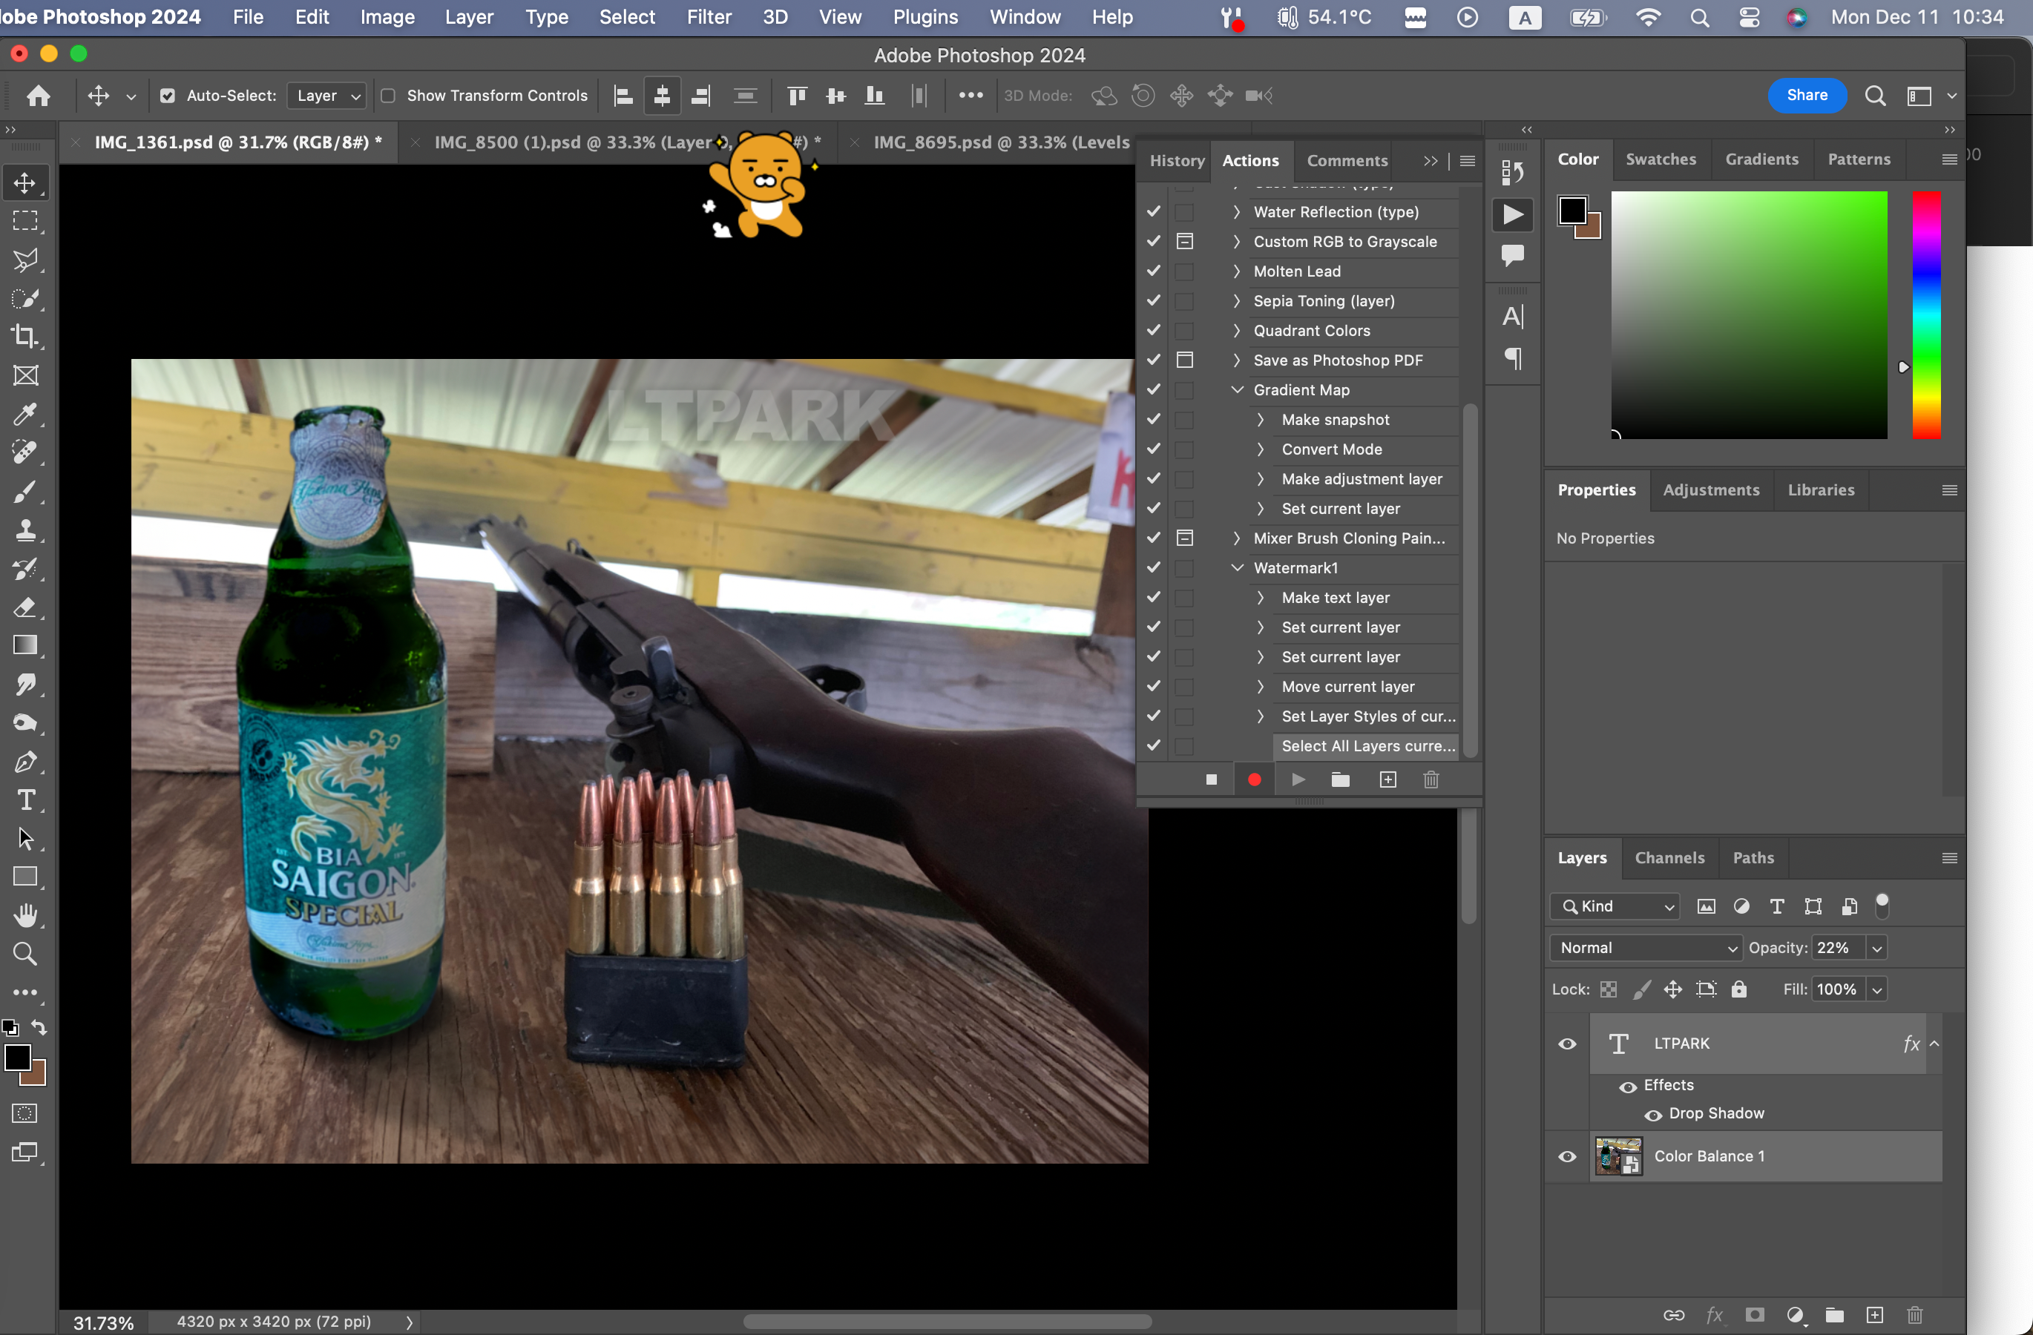
Task: Open the Auto-Select Layer dropdown
Action: pyautogui.click(x=328, y=96)
